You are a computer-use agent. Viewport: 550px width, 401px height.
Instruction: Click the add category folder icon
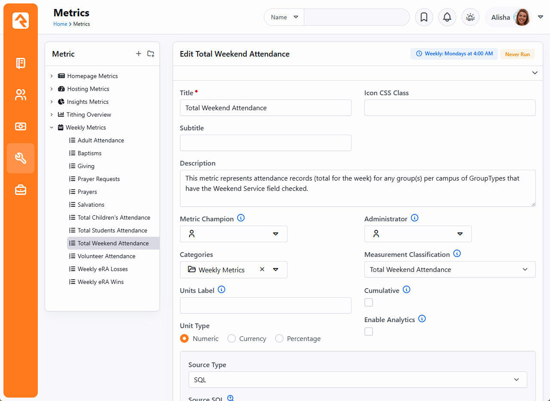pos(151,54)
